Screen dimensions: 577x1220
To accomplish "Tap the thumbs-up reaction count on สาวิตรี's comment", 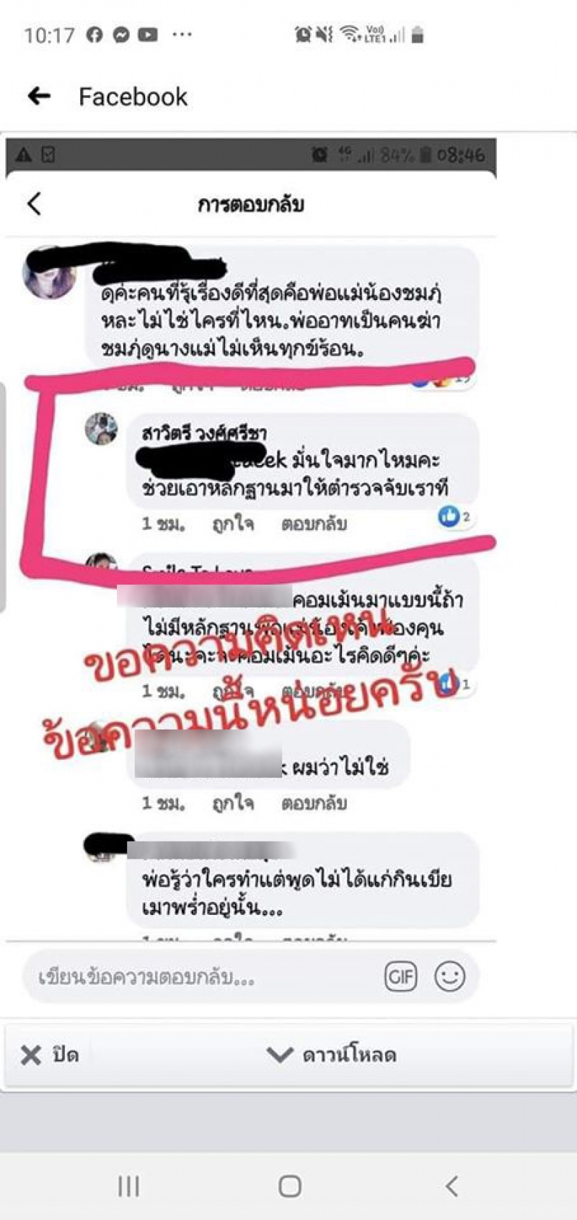I will pyautogui.click(x=454, y=516).
